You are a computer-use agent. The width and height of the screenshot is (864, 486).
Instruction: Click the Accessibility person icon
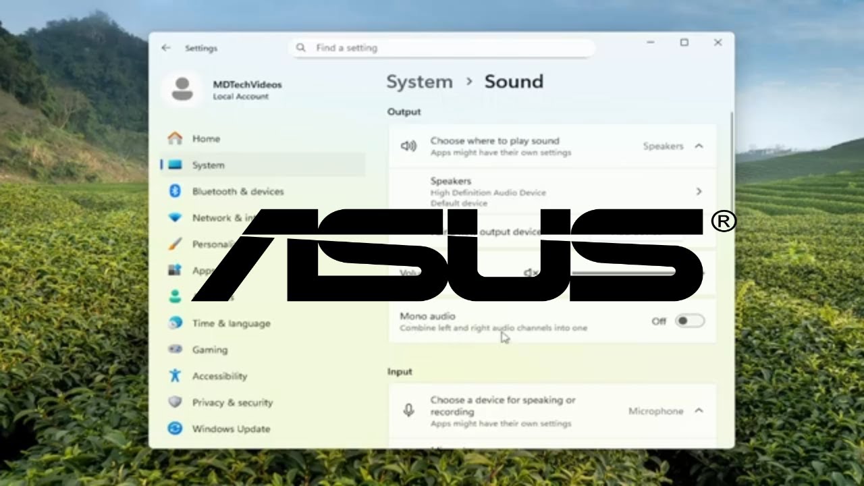tap(175, 375)
